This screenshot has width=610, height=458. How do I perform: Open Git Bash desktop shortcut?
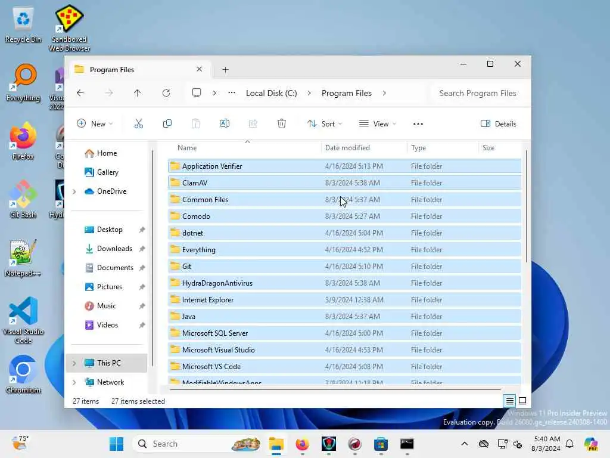pyautogui.click(x=23, y=200)
